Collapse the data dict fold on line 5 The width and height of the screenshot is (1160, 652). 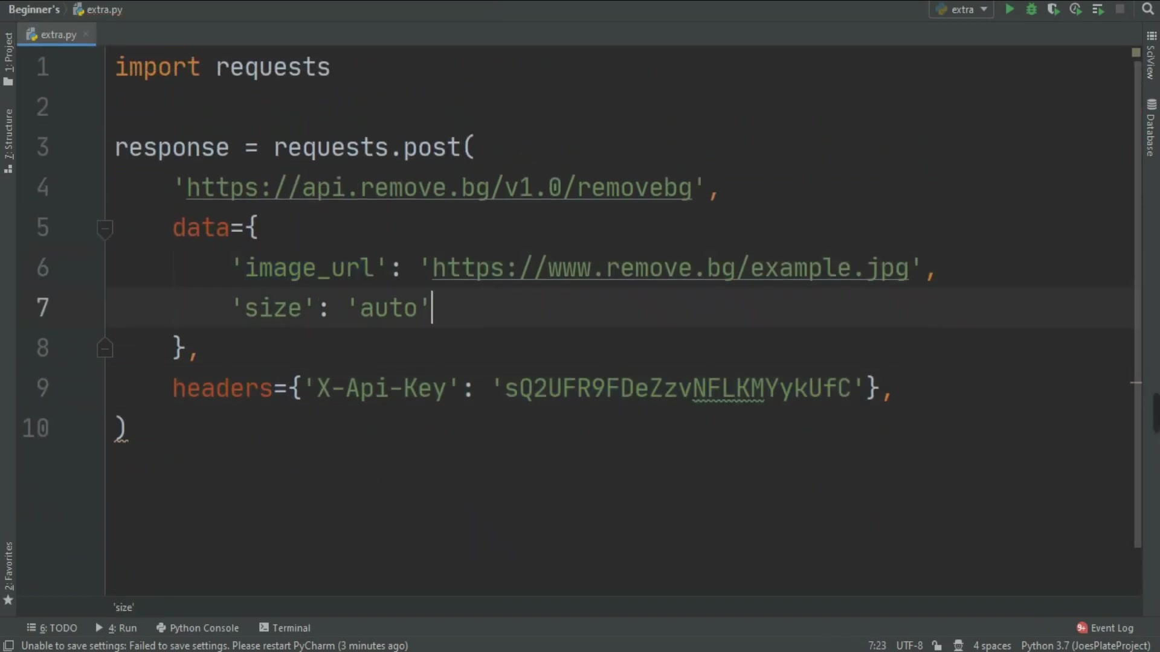coord(105,228)
